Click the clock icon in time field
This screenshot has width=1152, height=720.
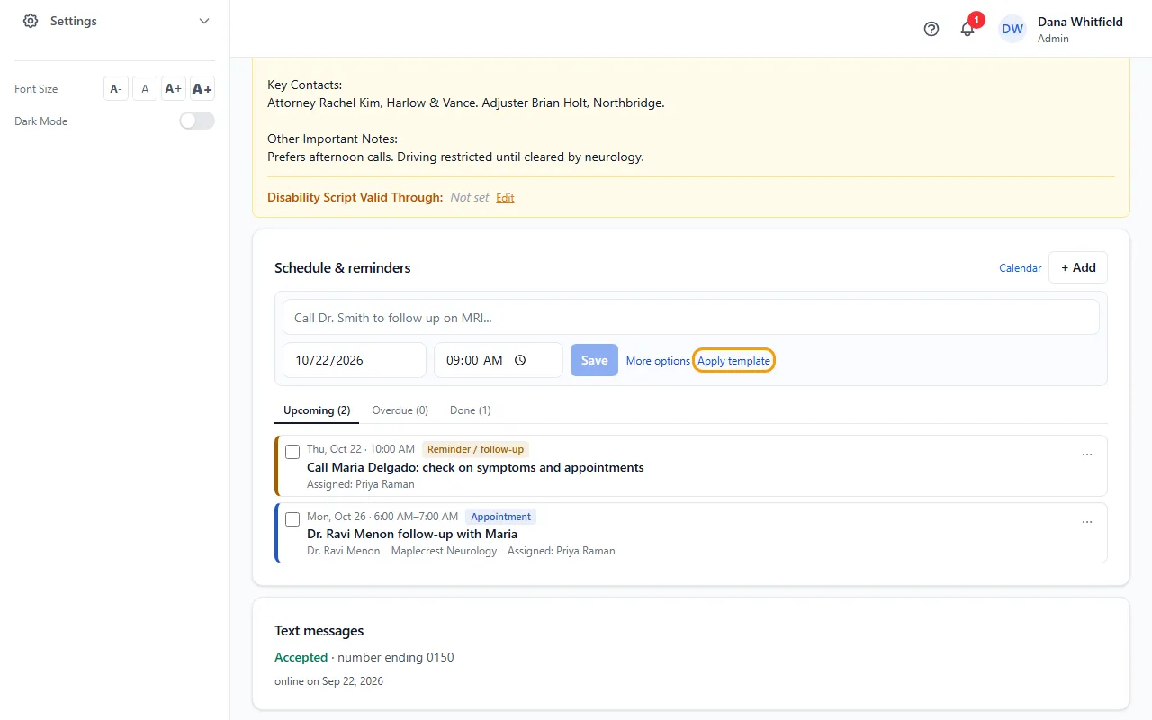coord(520,360)
